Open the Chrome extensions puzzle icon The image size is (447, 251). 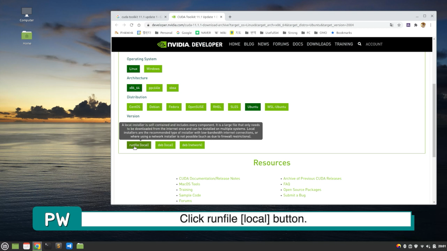pyautogui.click(x=416, y=25)
